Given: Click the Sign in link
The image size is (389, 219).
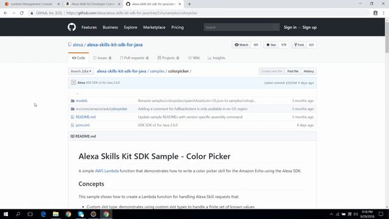Looking at the screenshot, I should pyautogui.click(x=290, y=27).
